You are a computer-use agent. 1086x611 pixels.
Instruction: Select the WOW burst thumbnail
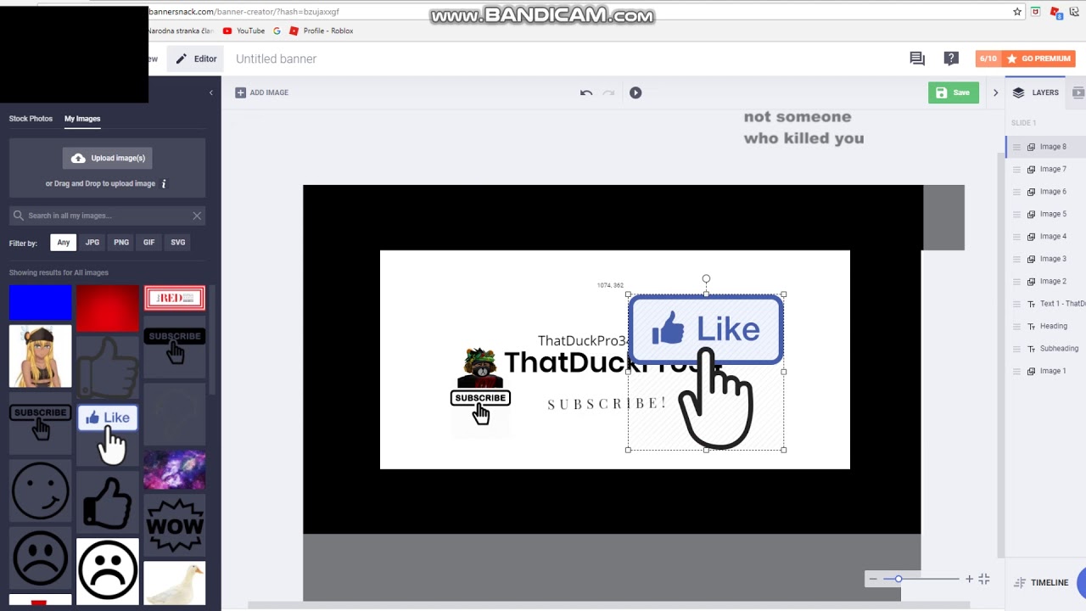pyautogui.click(x=175, y=525)
